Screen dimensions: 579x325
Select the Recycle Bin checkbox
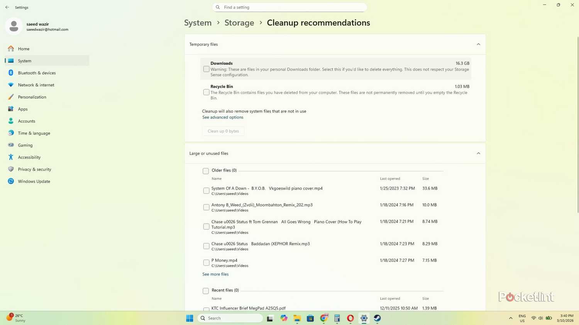tap(206, 92)
